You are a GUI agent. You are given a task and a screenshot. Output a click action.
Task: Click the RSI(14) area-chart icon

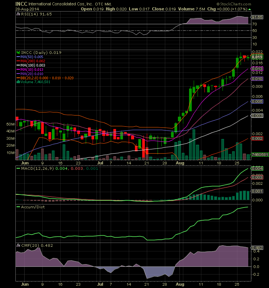click(18, 14)
